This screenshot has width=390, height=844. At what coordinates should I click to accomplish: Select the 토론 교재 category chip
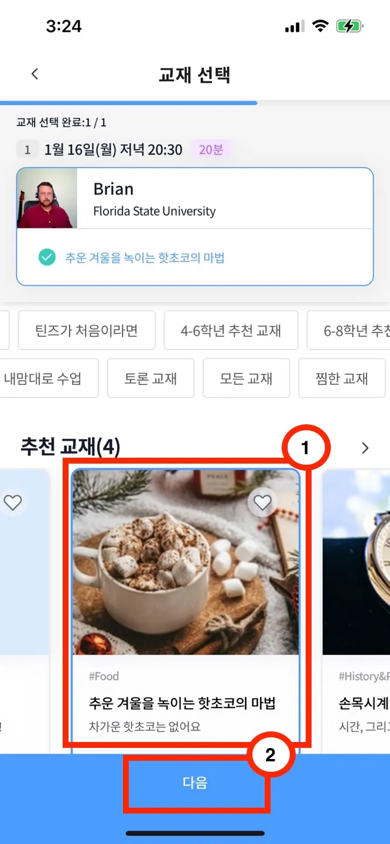point(150,378)
